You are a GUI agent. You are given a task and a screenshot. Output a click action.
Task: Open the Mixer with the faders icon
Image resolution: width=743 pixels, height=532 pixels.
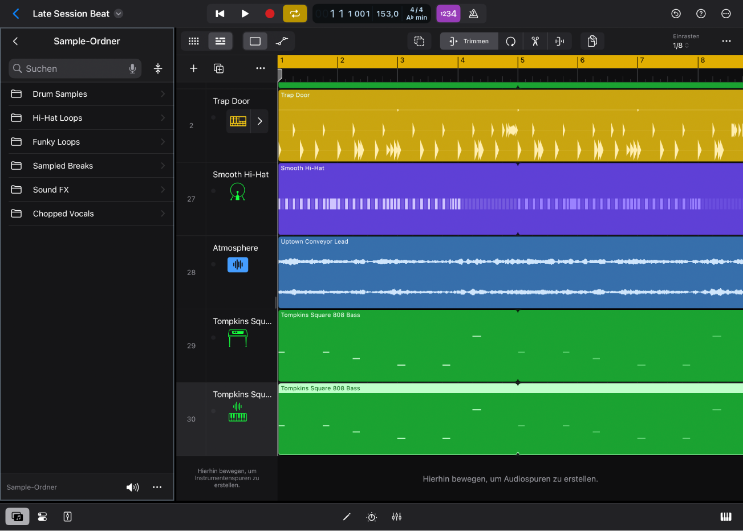[x=396, y=517]
